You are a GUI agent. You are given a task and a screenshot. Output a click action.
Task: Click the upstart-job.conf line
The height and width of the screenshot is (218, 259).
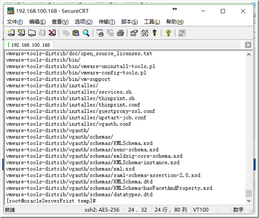pyautogui.click(x=76, y=118)
